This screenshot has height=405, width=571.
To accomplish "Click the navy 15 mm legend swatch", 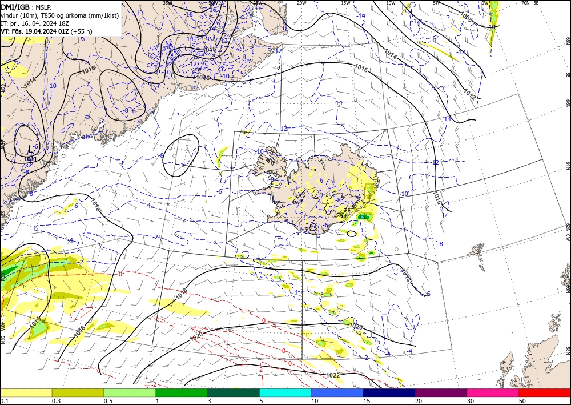I will (x=389, y=392).
